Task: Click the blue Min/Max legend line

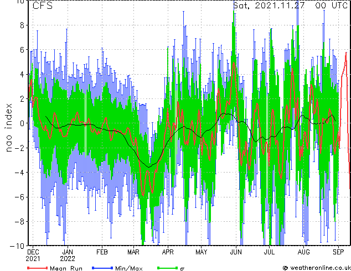Action: click(x=102, y=268)
